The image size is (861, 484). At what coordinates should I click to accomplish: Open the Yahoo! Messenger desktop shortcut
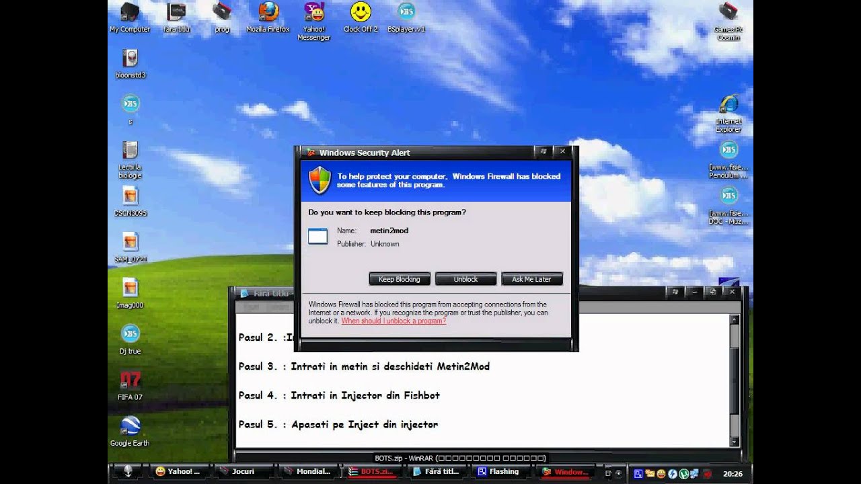[x=313, y=13]
